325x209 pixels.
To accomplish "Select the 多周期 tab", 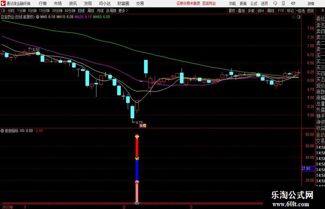I will tap(111, 11).
